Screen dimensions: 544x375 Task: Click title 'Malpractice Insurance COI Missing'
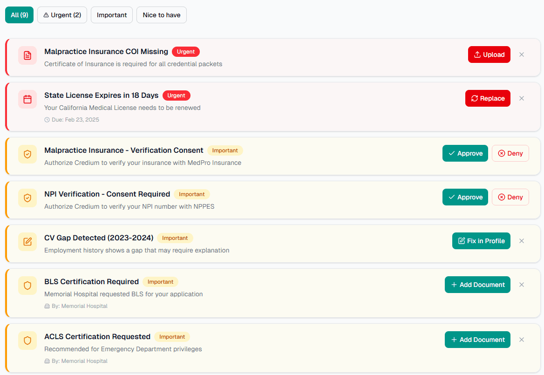click(106, 51)
